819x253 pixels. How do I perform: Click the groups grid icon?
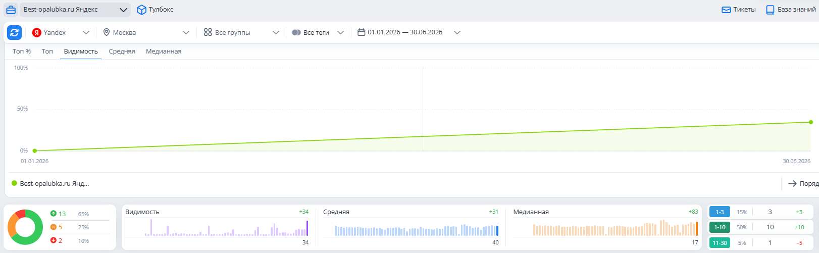pos(208,32)
